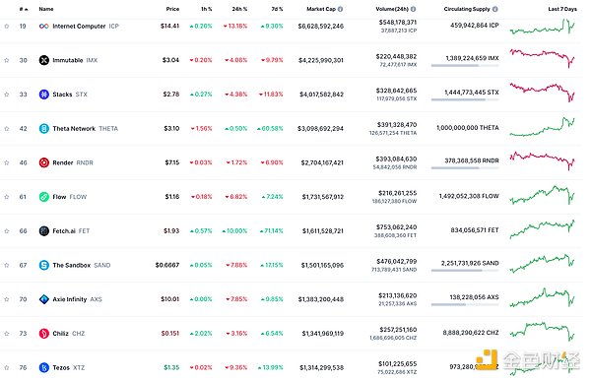Click the Immutable circulating supply progress bar

click(x=465, y=66)
